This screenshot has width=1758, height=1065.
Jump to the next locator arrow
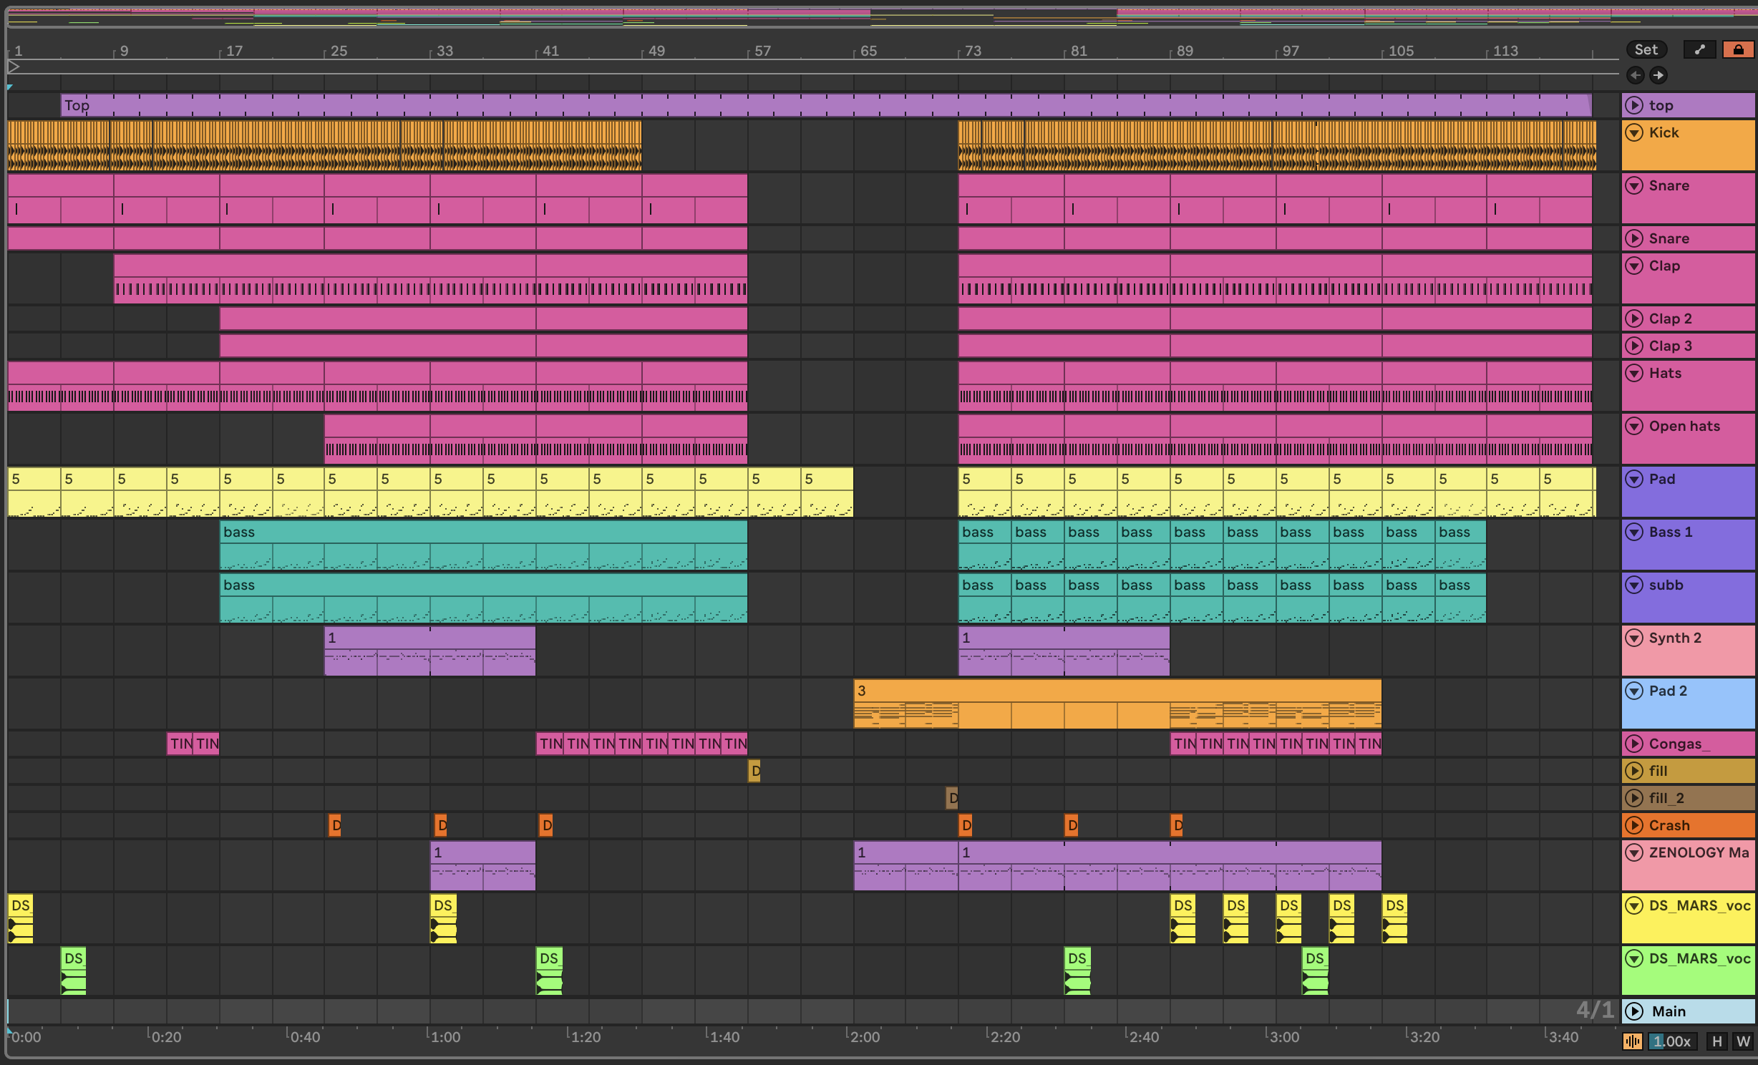pyautogui.click(x=1658, y=75)
